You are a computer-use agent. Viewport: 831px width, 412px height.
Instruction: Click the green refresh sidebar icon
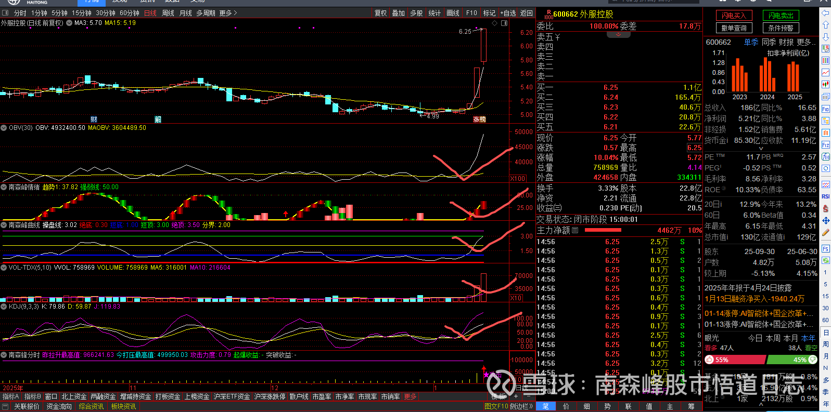tap(825, 261)
